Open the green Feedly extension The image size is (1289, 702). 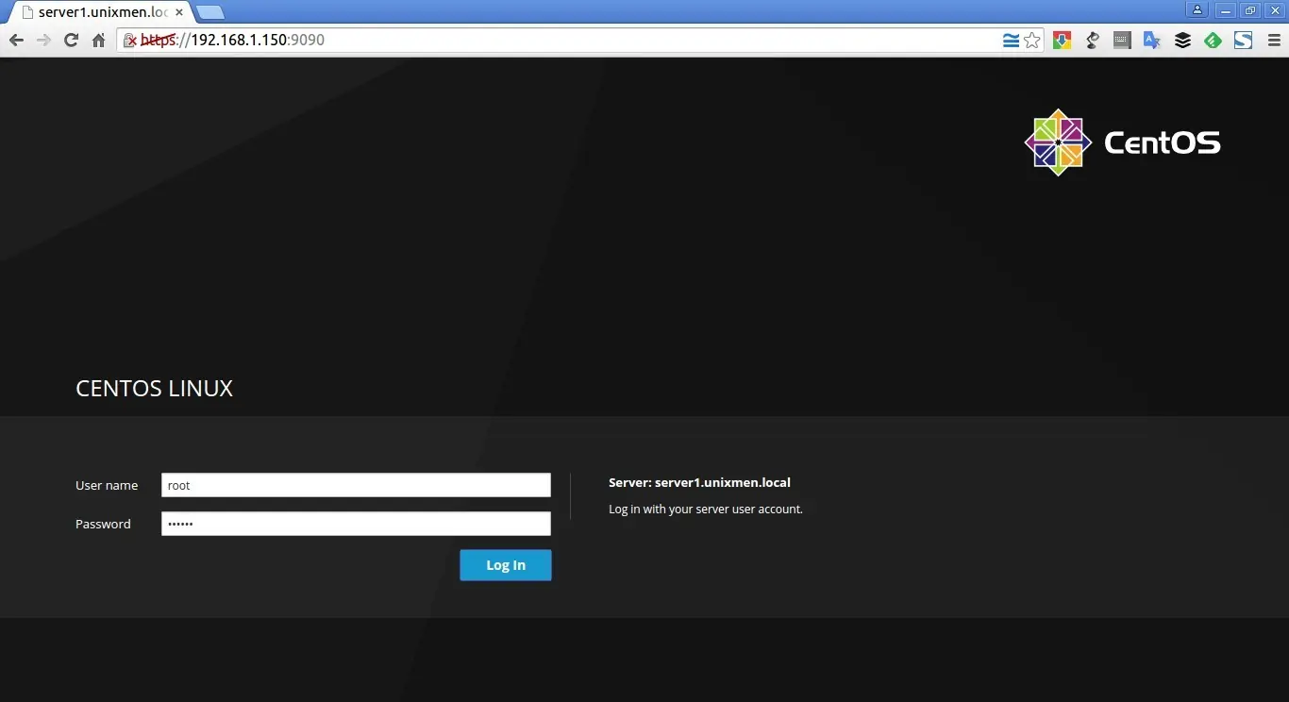(1213, 41)
